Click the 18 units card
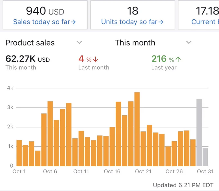 coord(133,15)
